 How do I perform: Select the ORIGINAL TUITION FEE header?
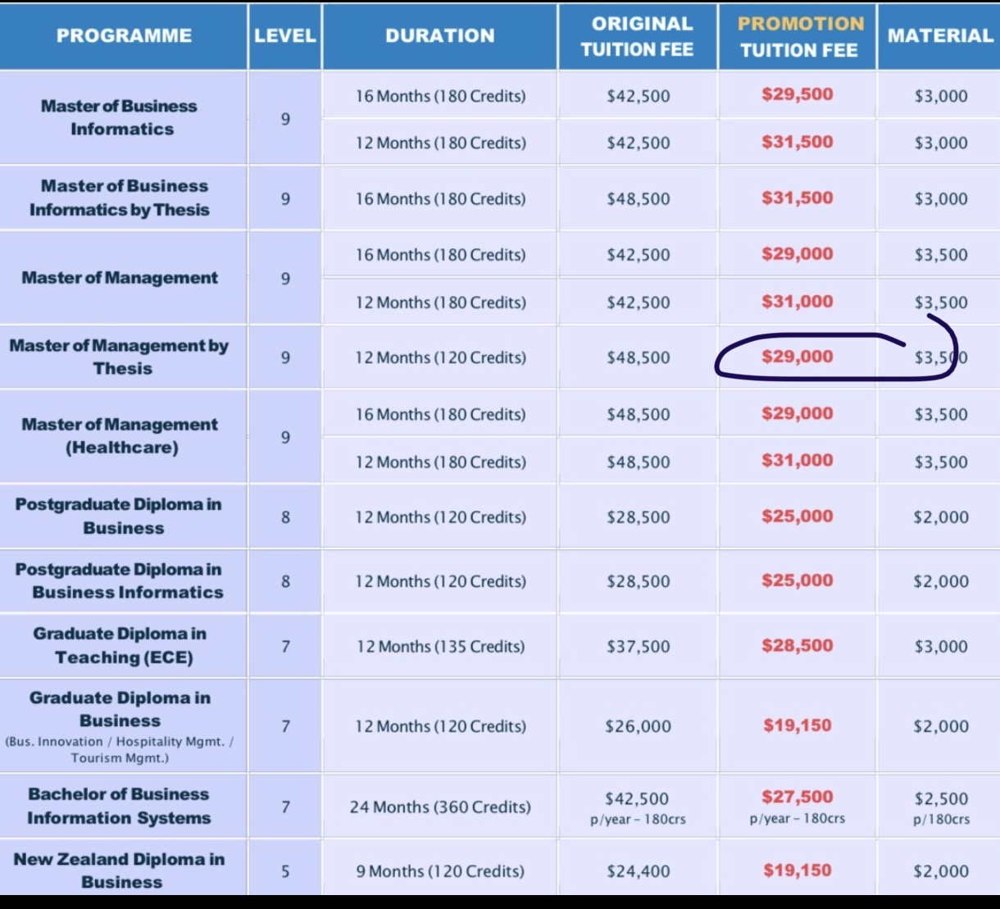[638, 37]
